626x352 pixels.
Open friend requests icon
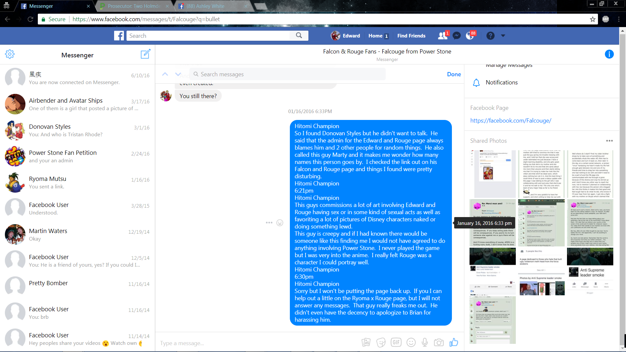442,36
